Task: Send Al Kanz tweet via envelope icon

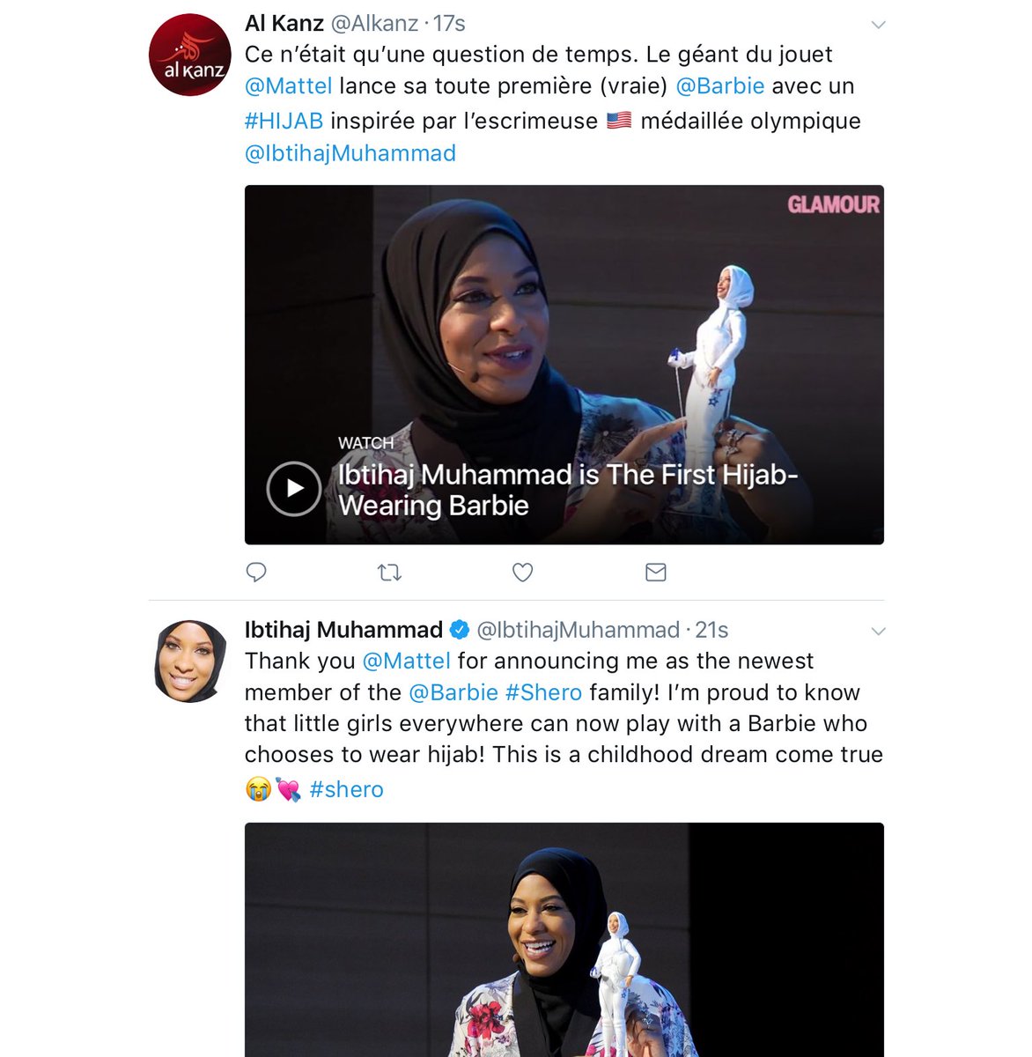Action: pyautogui.click(x=656, y=573)
